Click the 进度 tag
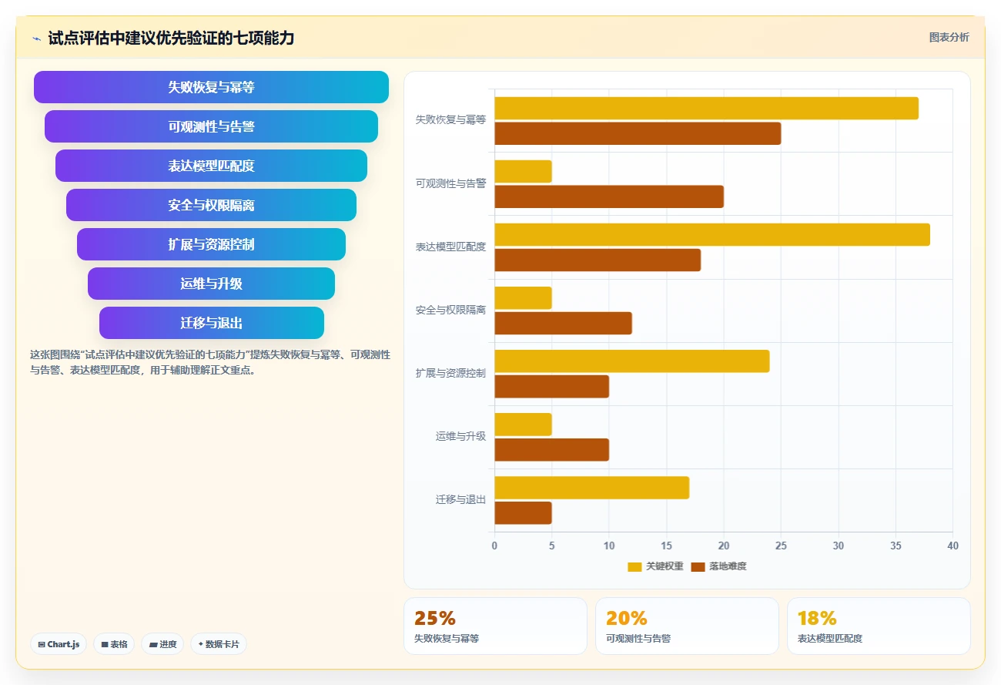The image size is (1001, 685). coord(162,644)
